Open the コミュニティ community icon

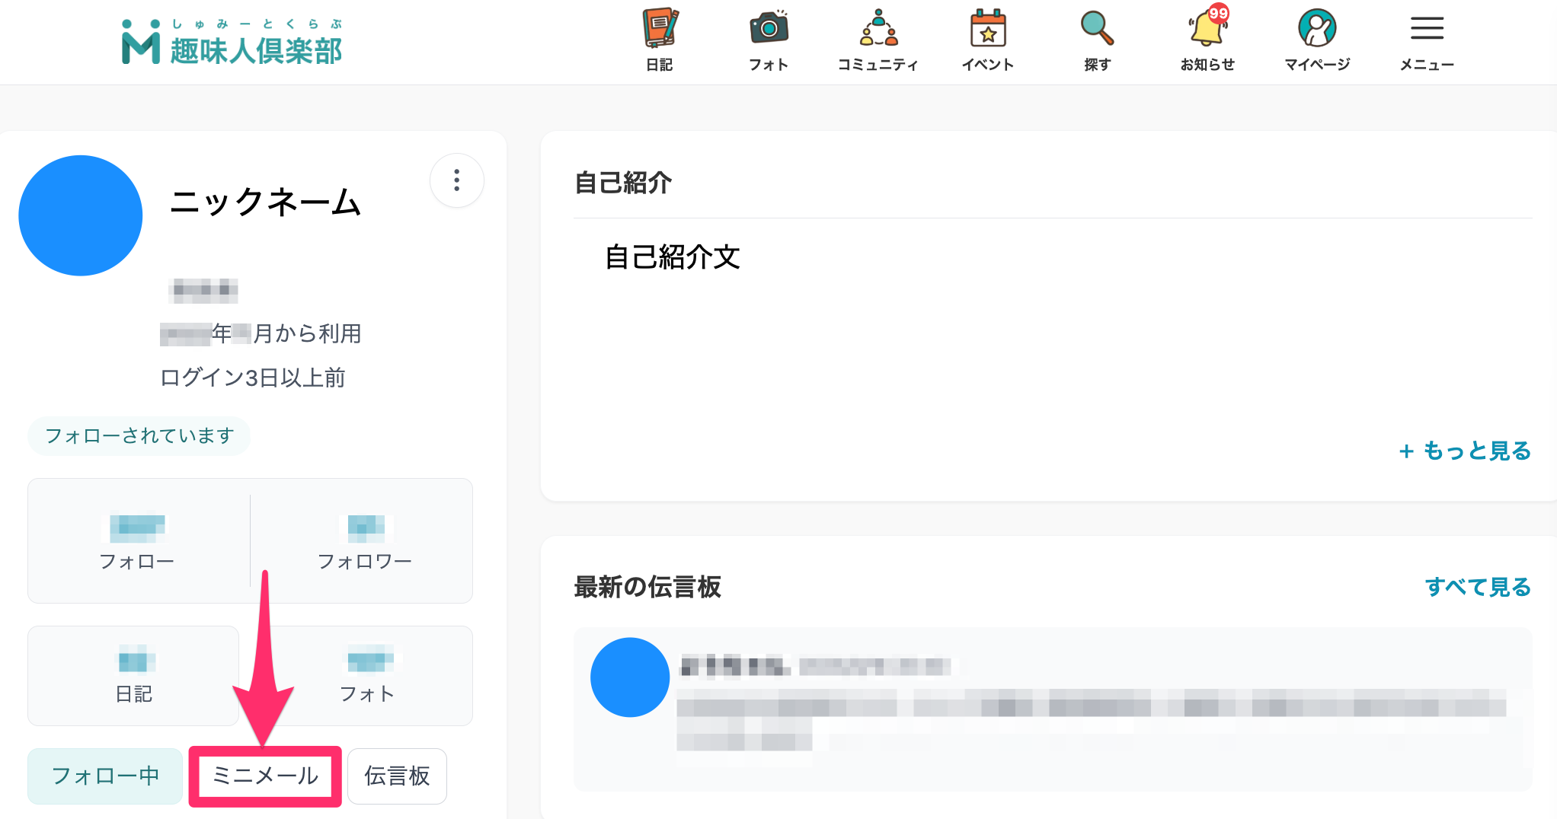tap(878, 41)
